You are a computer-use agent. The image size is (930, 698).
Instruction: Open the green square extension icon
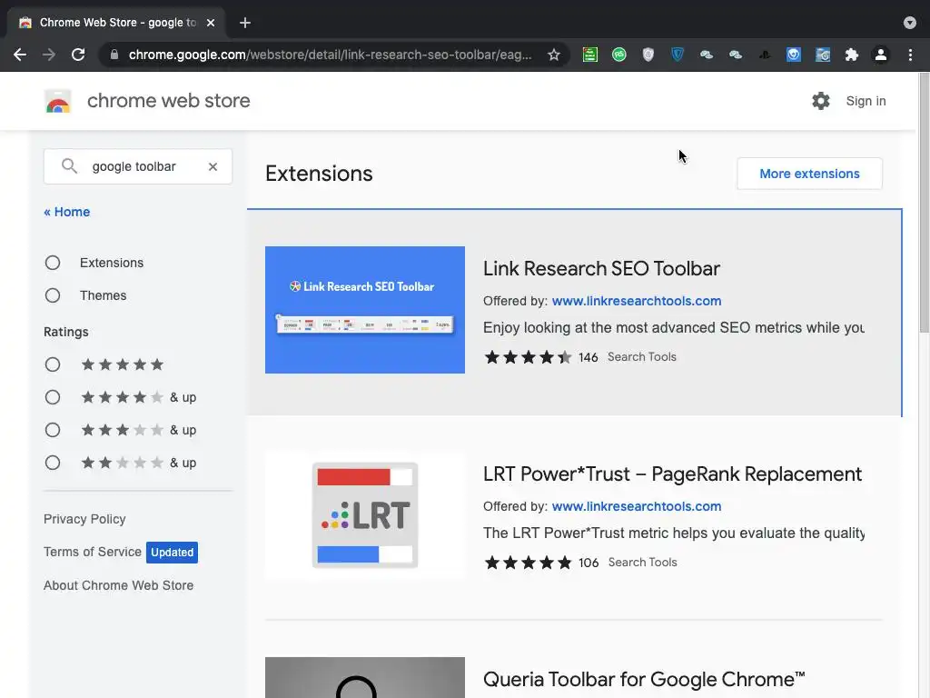click(590, 55)
